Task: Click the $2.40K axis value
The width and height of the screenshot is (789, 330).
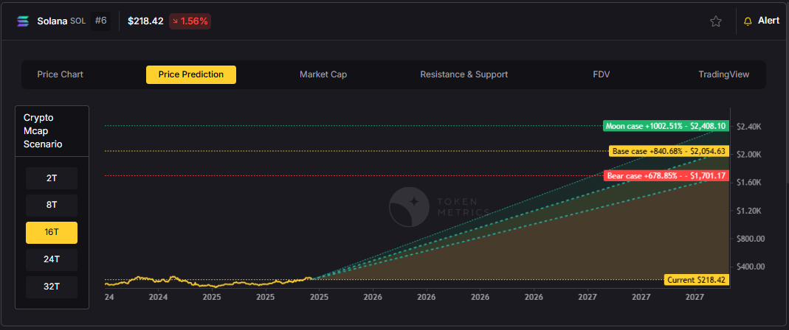Action: pos(748,127)
